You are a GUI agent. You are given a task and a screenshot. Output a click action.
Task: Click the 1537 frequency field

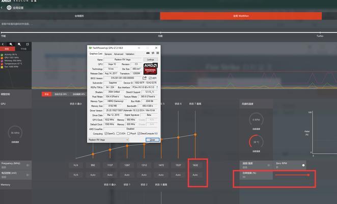(x=178, y=165)
